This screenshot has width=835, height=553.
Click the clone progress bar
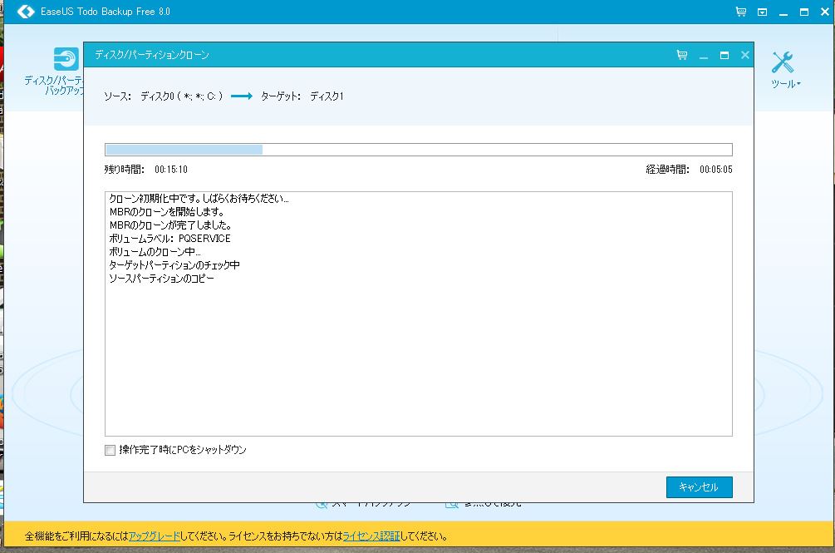pos(419,150)
